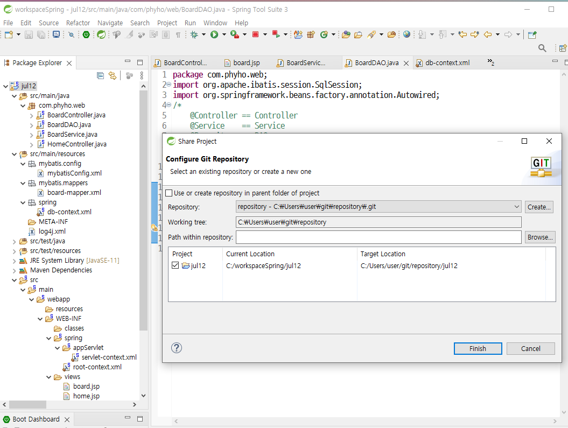
Task: Click the Path within repository field
Action: pos(378,237)
